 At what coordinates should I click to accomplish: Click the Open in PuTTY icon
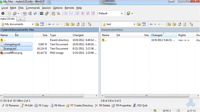coord(47,13)
